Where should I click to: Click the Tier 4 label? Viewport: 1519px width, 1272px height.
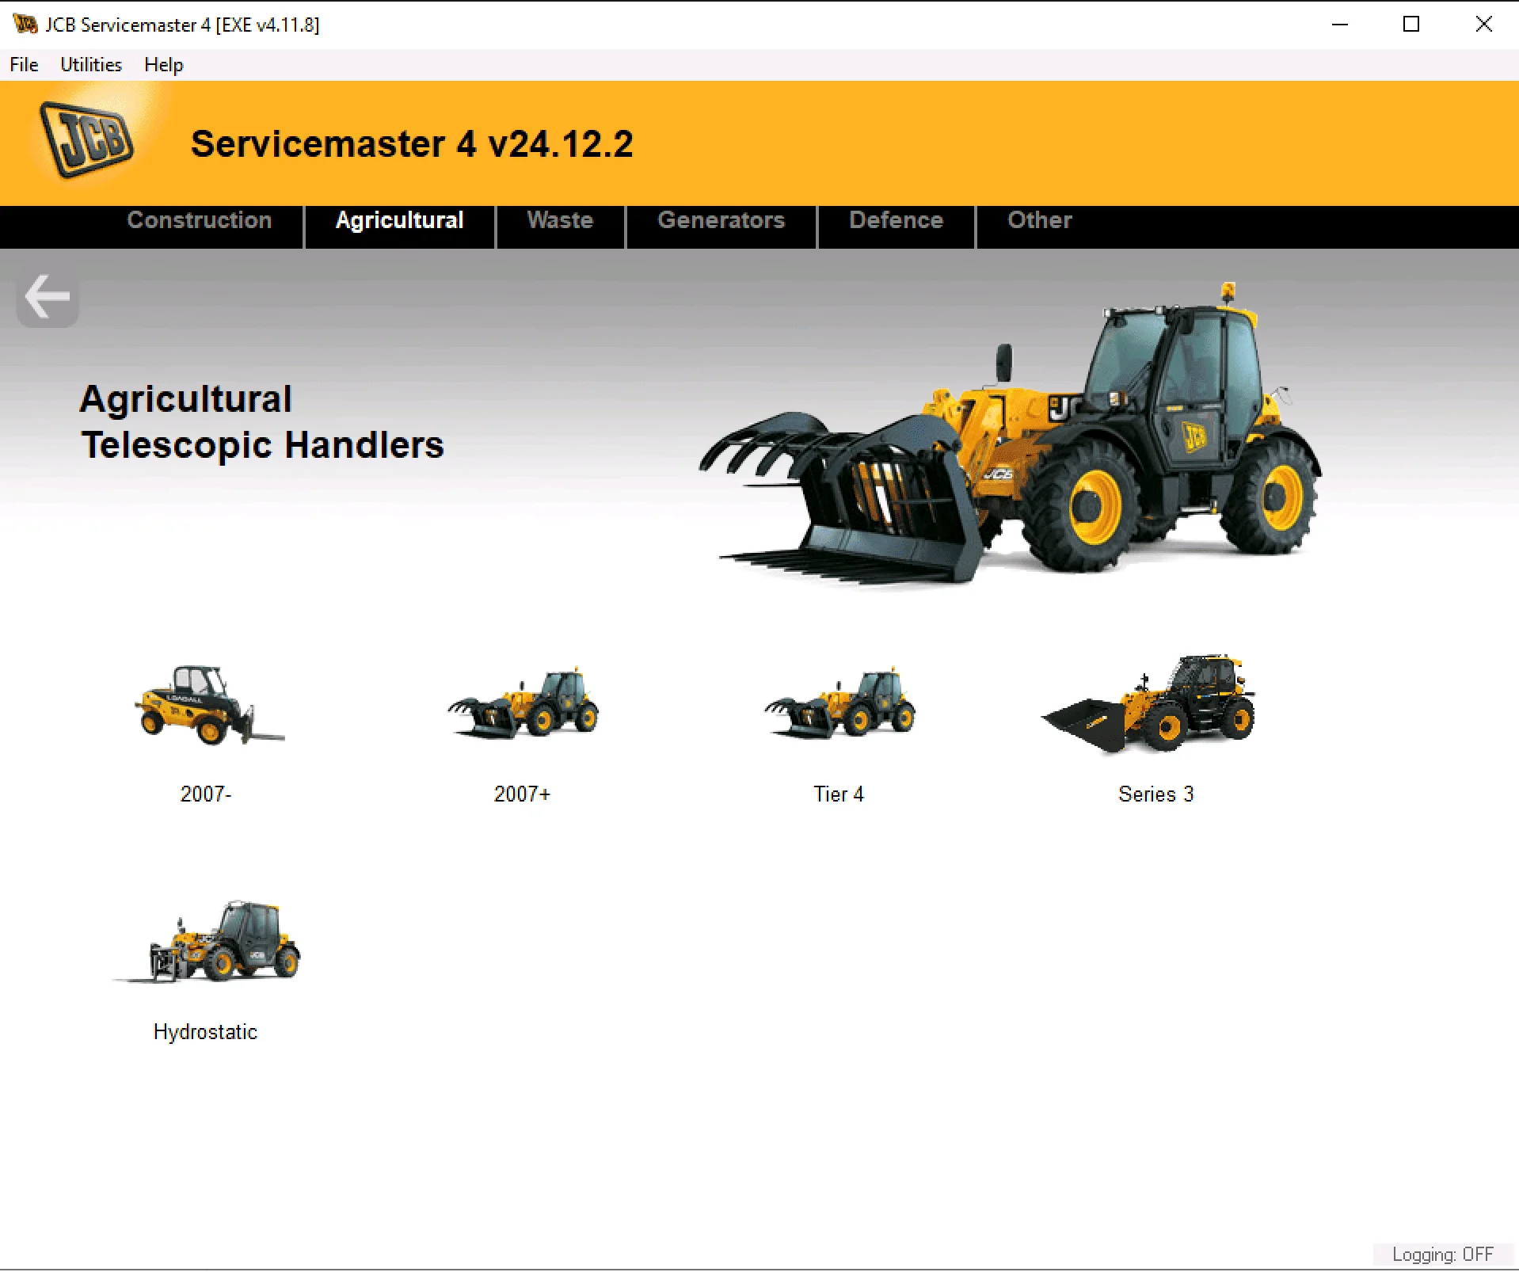coord(839,794)
